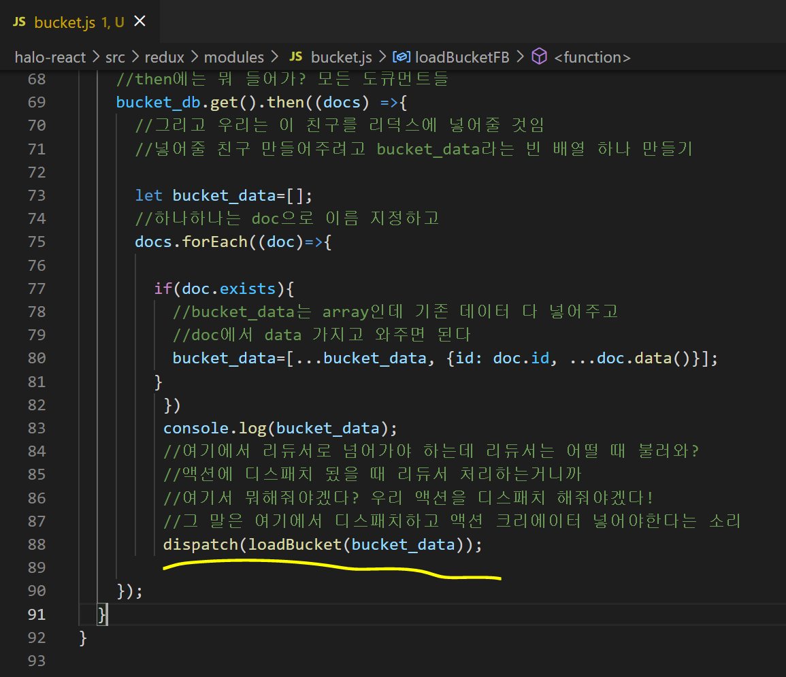This screenshot has height=677, width=786.
Task: Open redux breadcrumb segment
Action: (164, 57)
